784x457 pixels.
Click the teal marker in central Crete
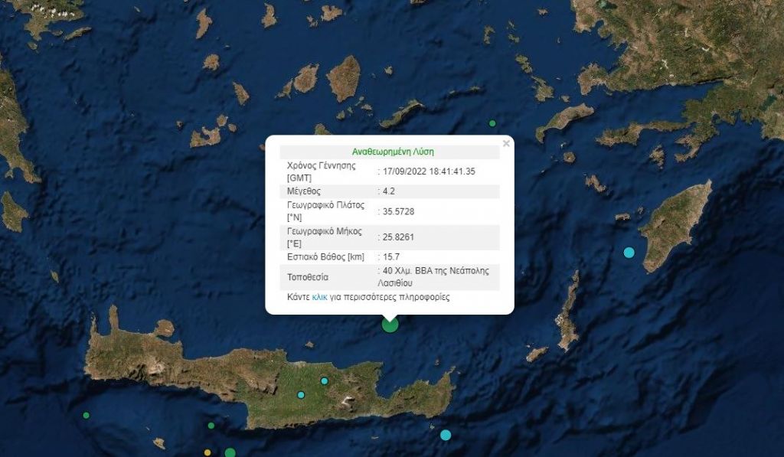pos(325,380)
